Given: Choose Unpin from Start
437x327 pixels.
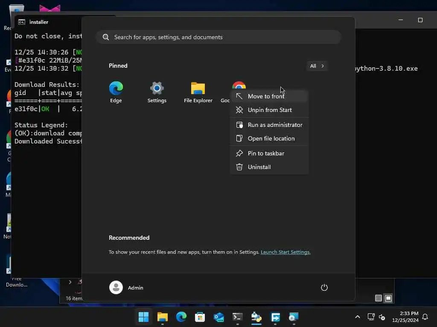Looking at the screenshot, I should point(269,110).
